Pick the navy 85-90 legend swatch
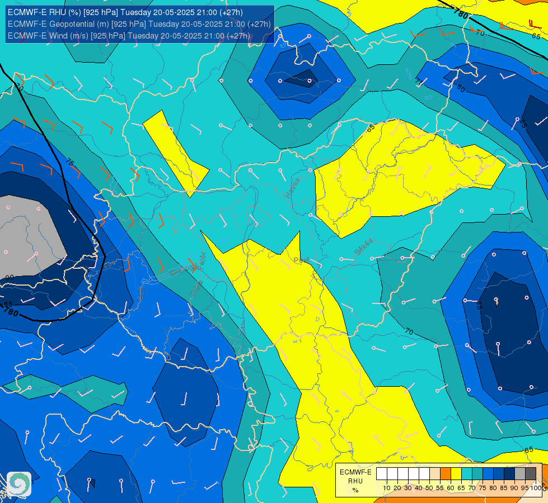This screenshot has height=503, width=548. pos(509,474)
